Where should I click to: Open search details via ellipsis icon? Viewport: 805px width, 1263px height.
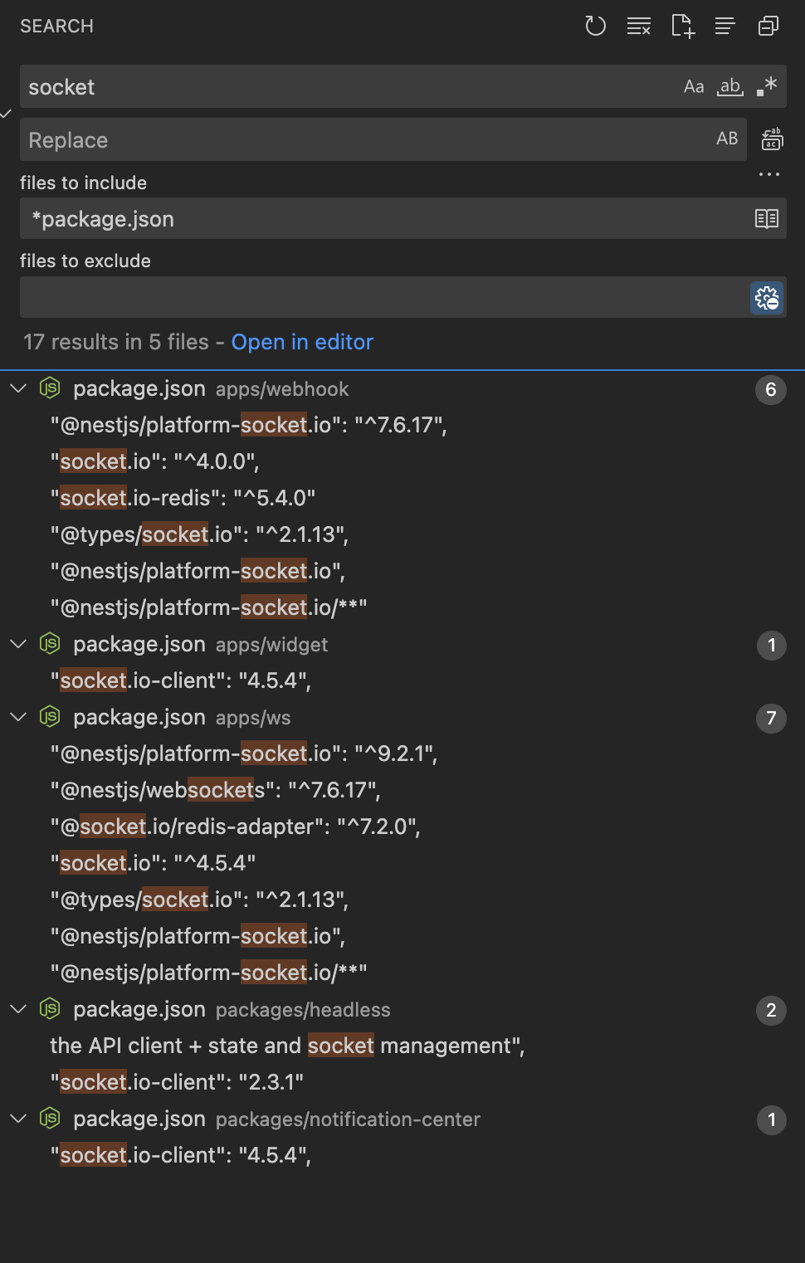coord(768,173)
